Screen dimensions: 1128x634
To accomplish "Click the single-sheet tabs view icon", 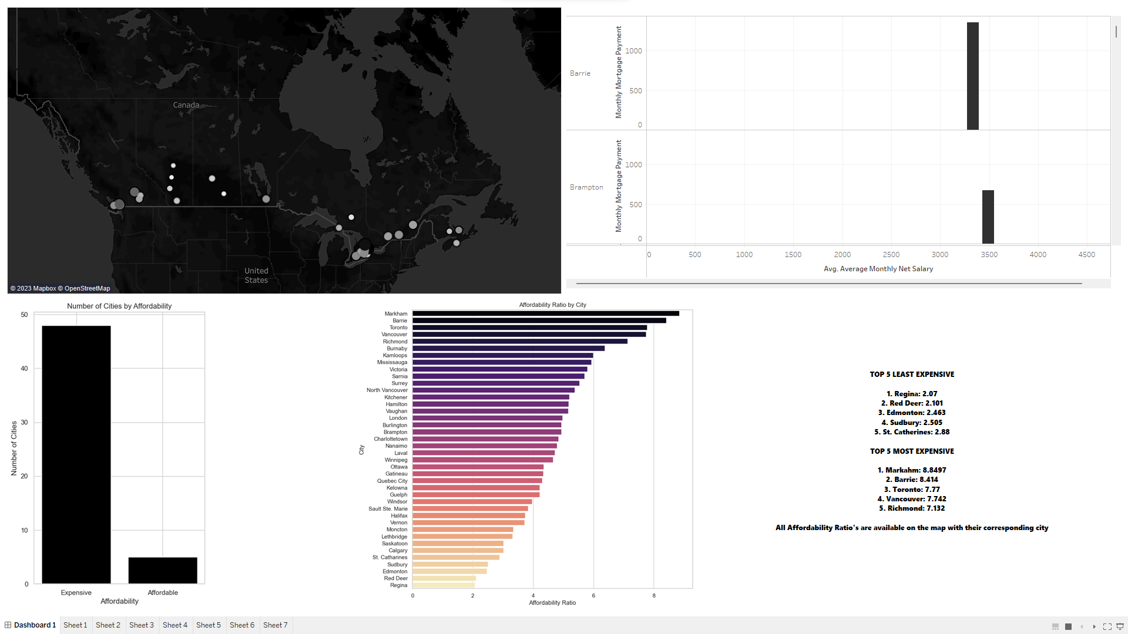I will 1068,626.
